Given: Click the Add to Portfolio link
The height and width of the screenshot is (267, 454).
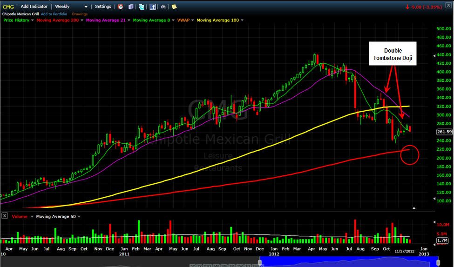Looking at the screenshot, I should (54, 14).
